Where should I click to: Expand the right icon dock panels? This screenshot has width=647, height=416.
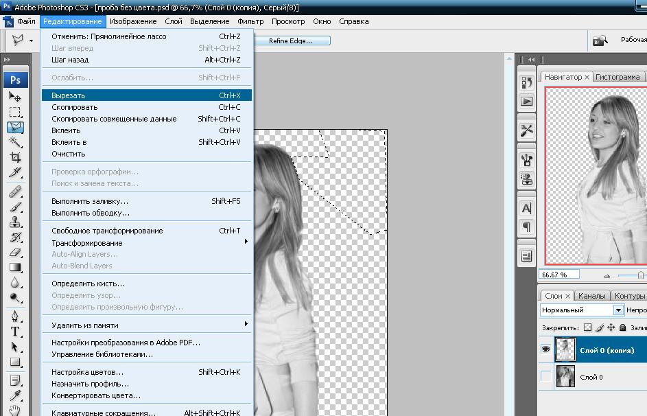[532, 60]
